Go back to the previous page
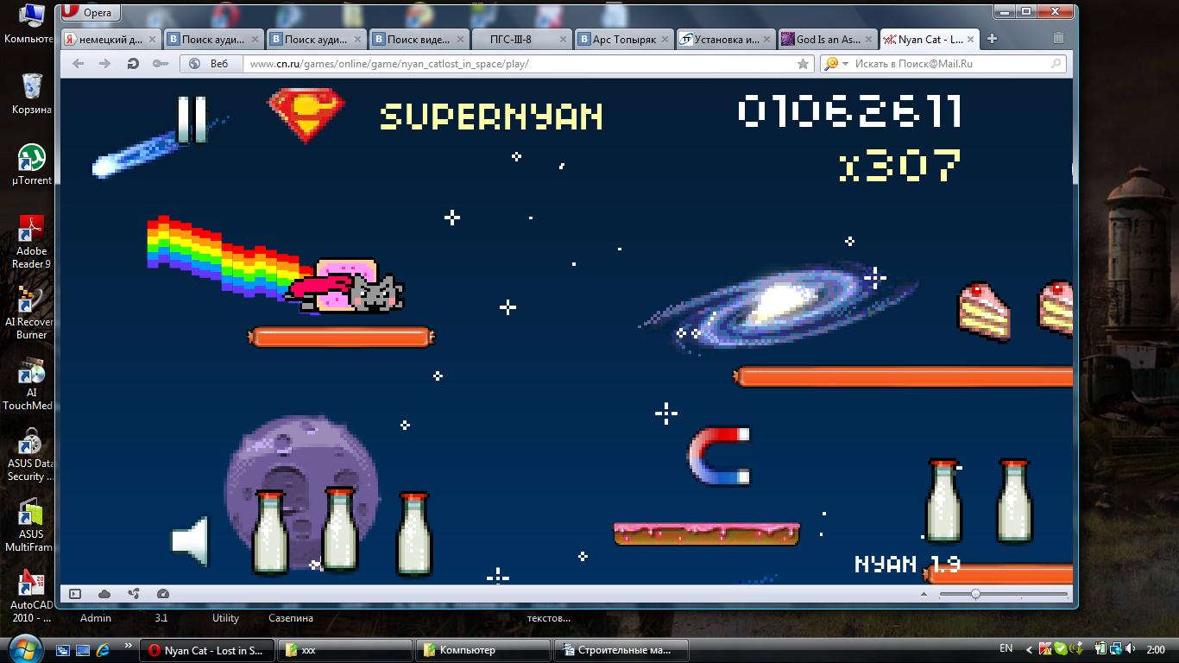 79,64
